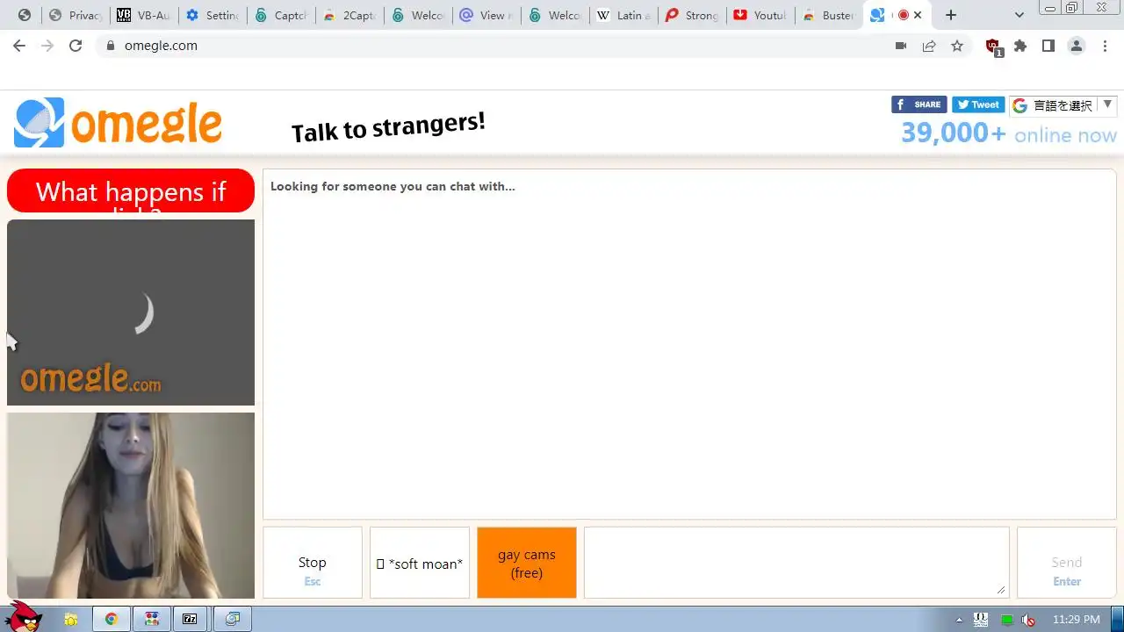Click the red What happens banner
Image resolution: width=1124 pixels, height=632 pixels.
point(131,190)
